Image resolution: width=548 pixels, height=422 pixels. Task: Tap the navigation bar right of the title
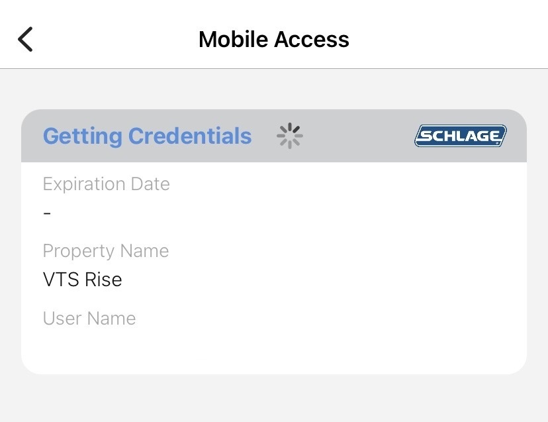point(450,40)
